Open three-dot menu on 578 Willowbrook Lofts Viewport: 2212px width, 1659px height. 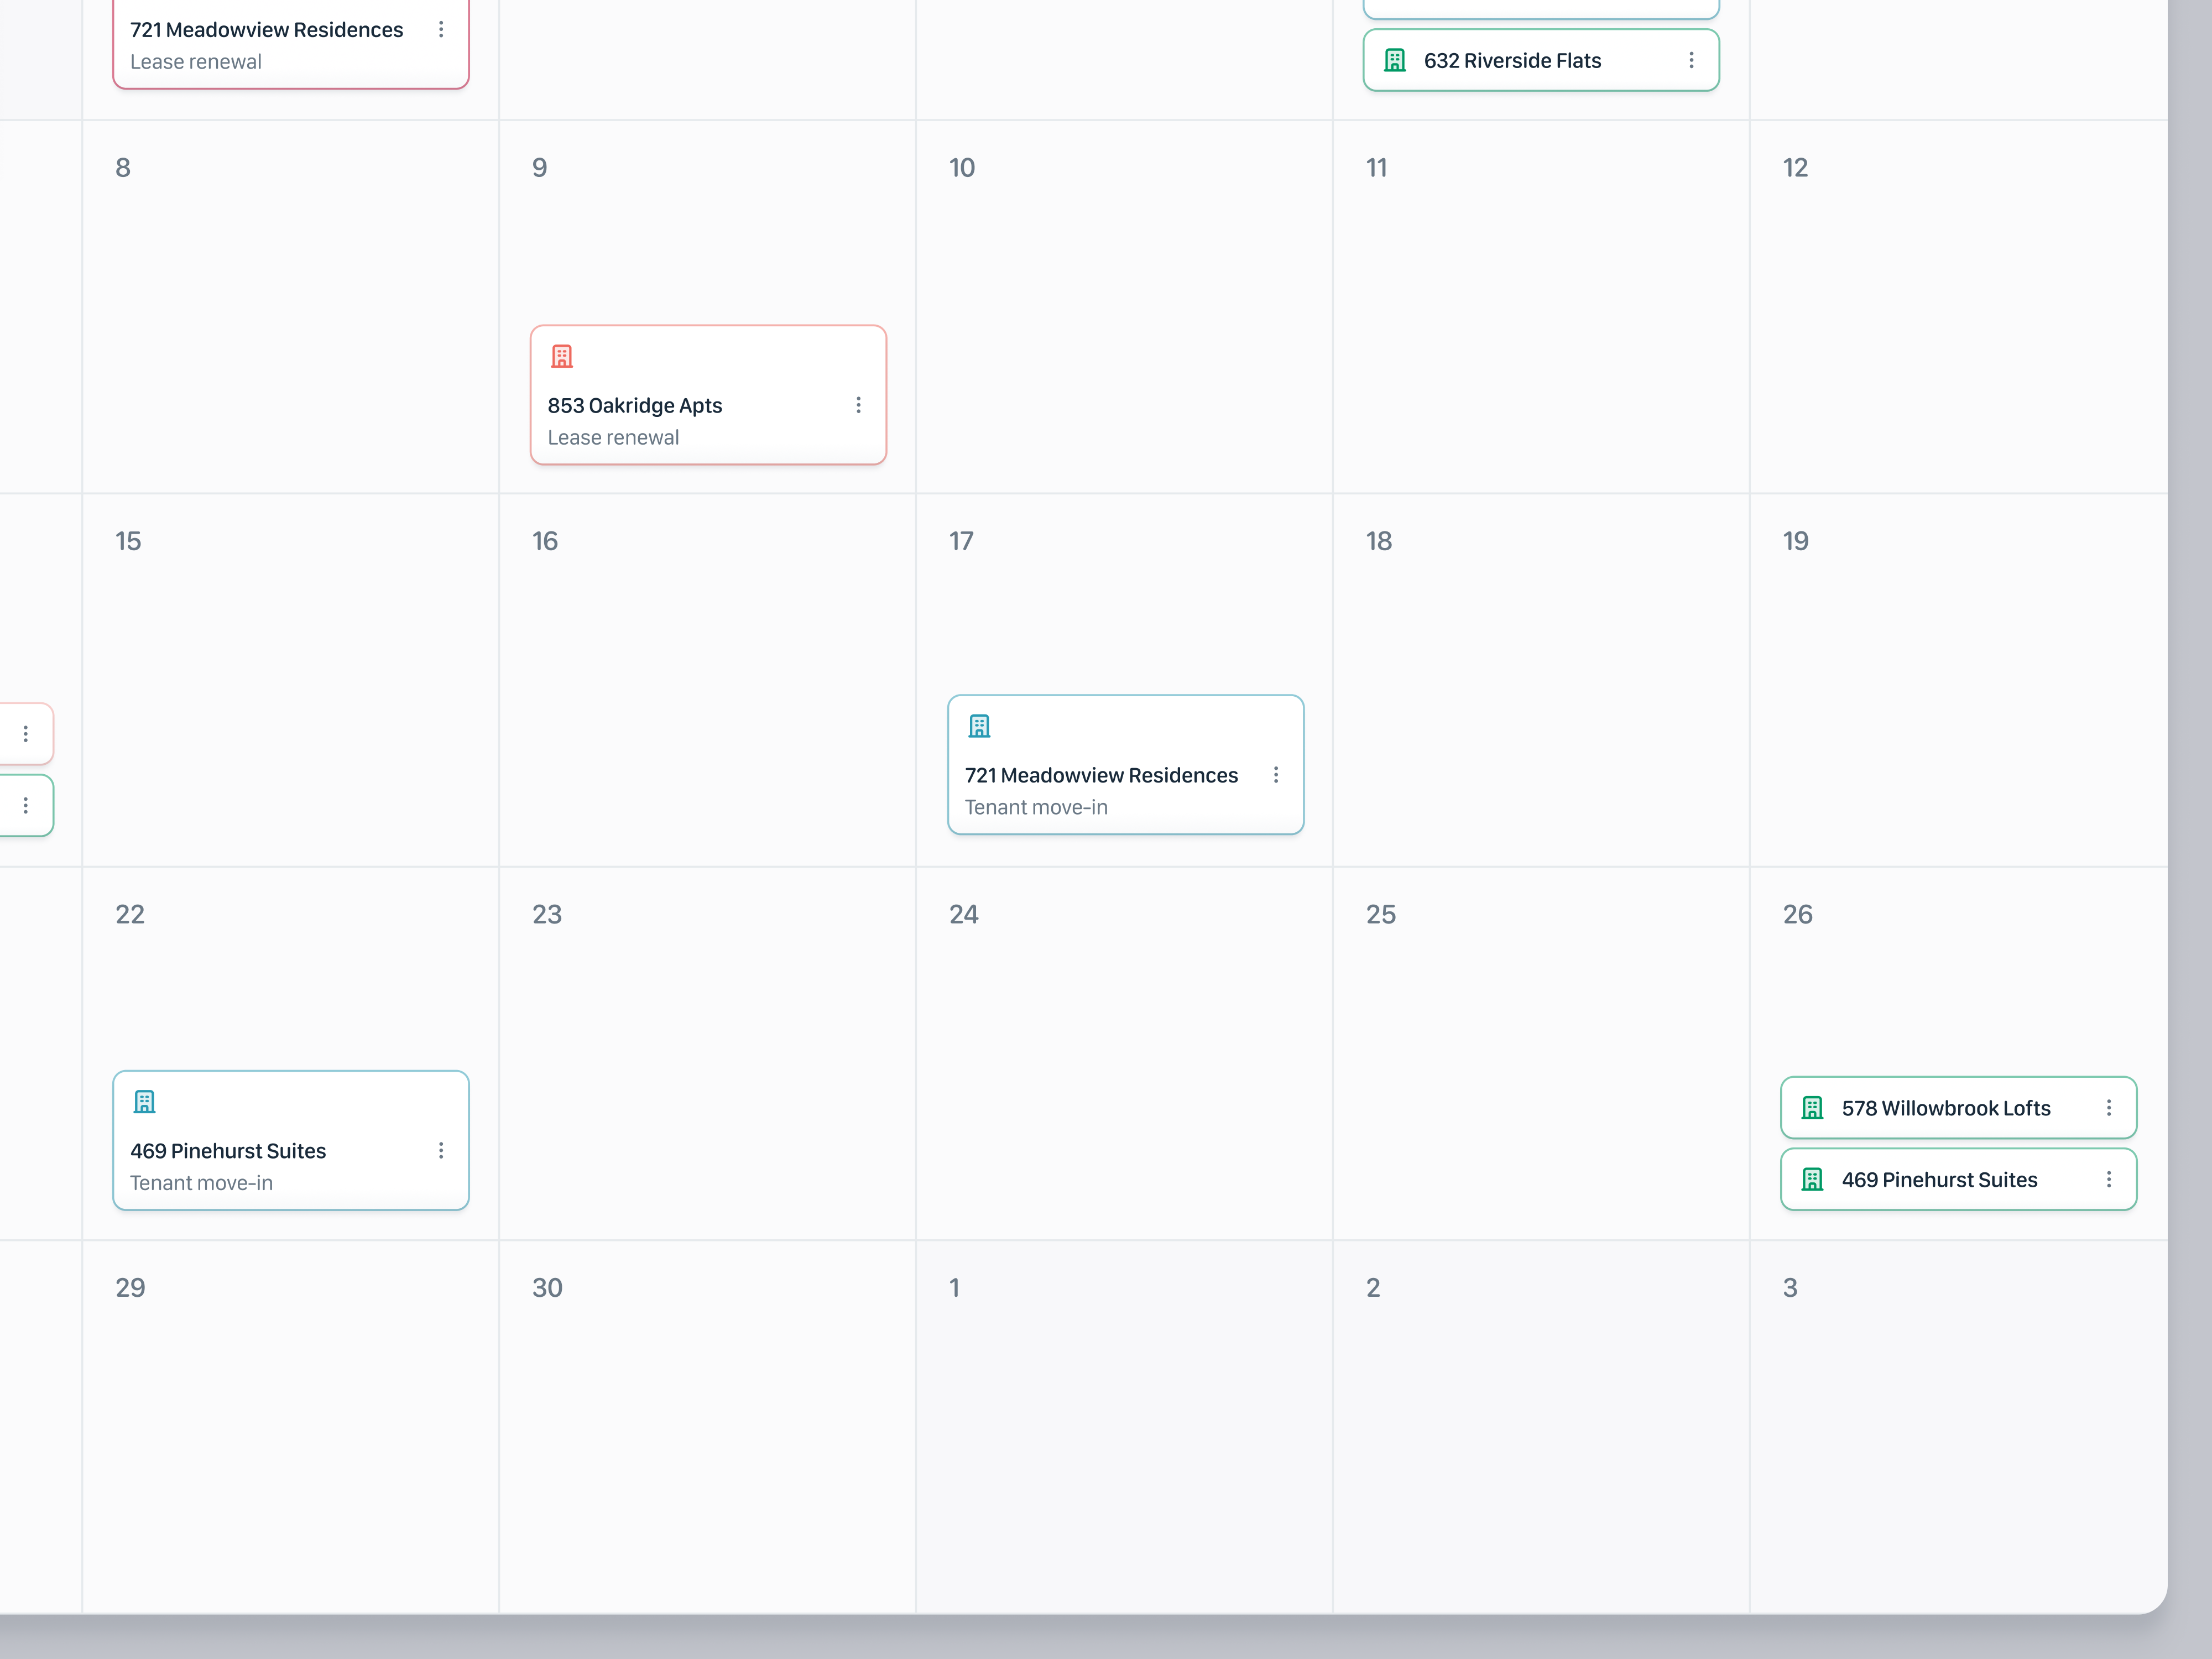click(x=2108, y=1108)
